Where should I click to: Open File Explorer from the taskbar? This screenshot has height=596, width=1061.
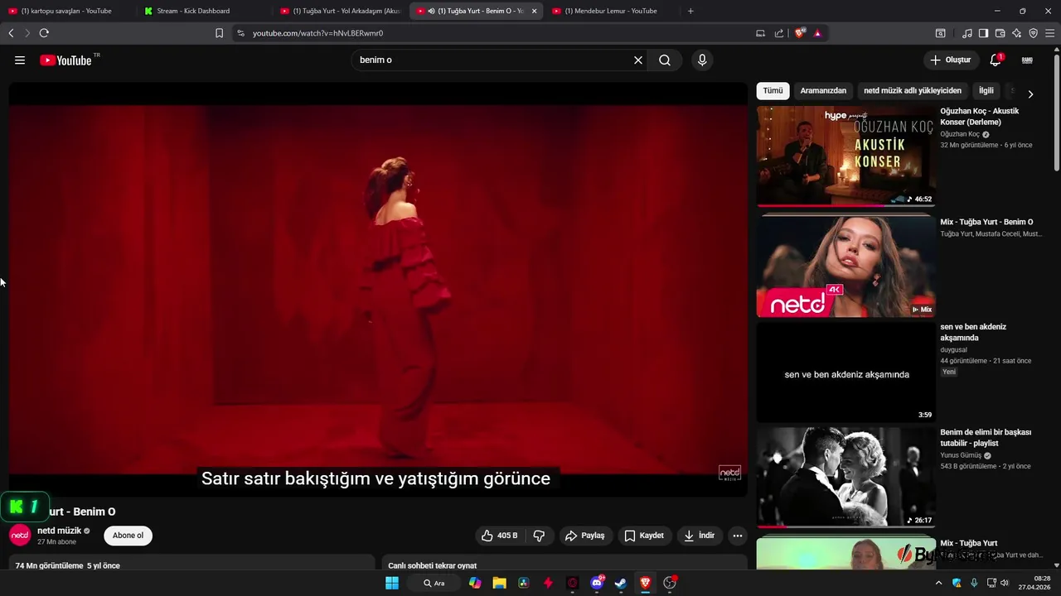pos(499,583)
